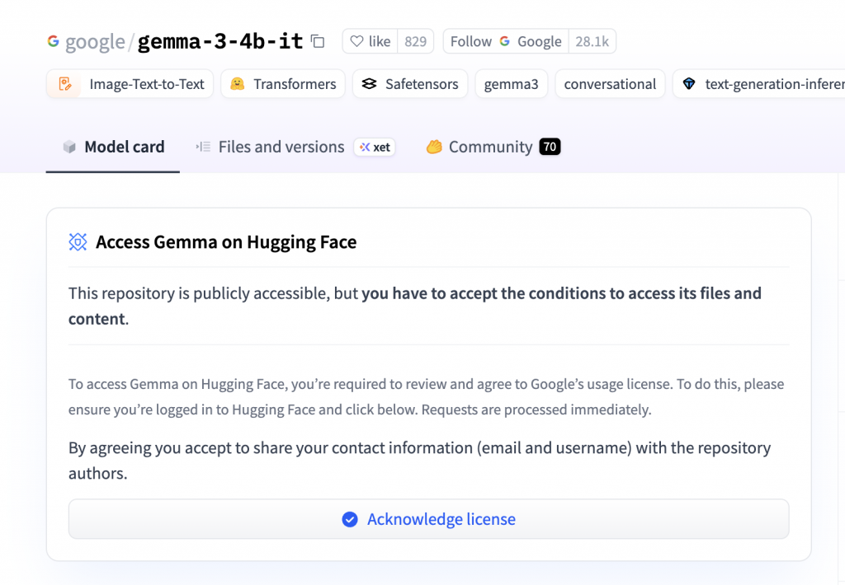
Task: Open the google organization link in title
Action: (x=95, y=41)
